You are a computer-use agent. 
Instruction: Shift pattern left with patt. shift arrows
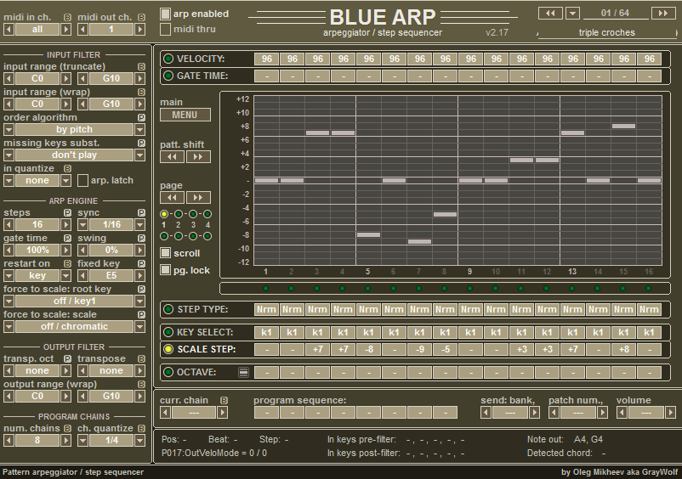[173, 157]
